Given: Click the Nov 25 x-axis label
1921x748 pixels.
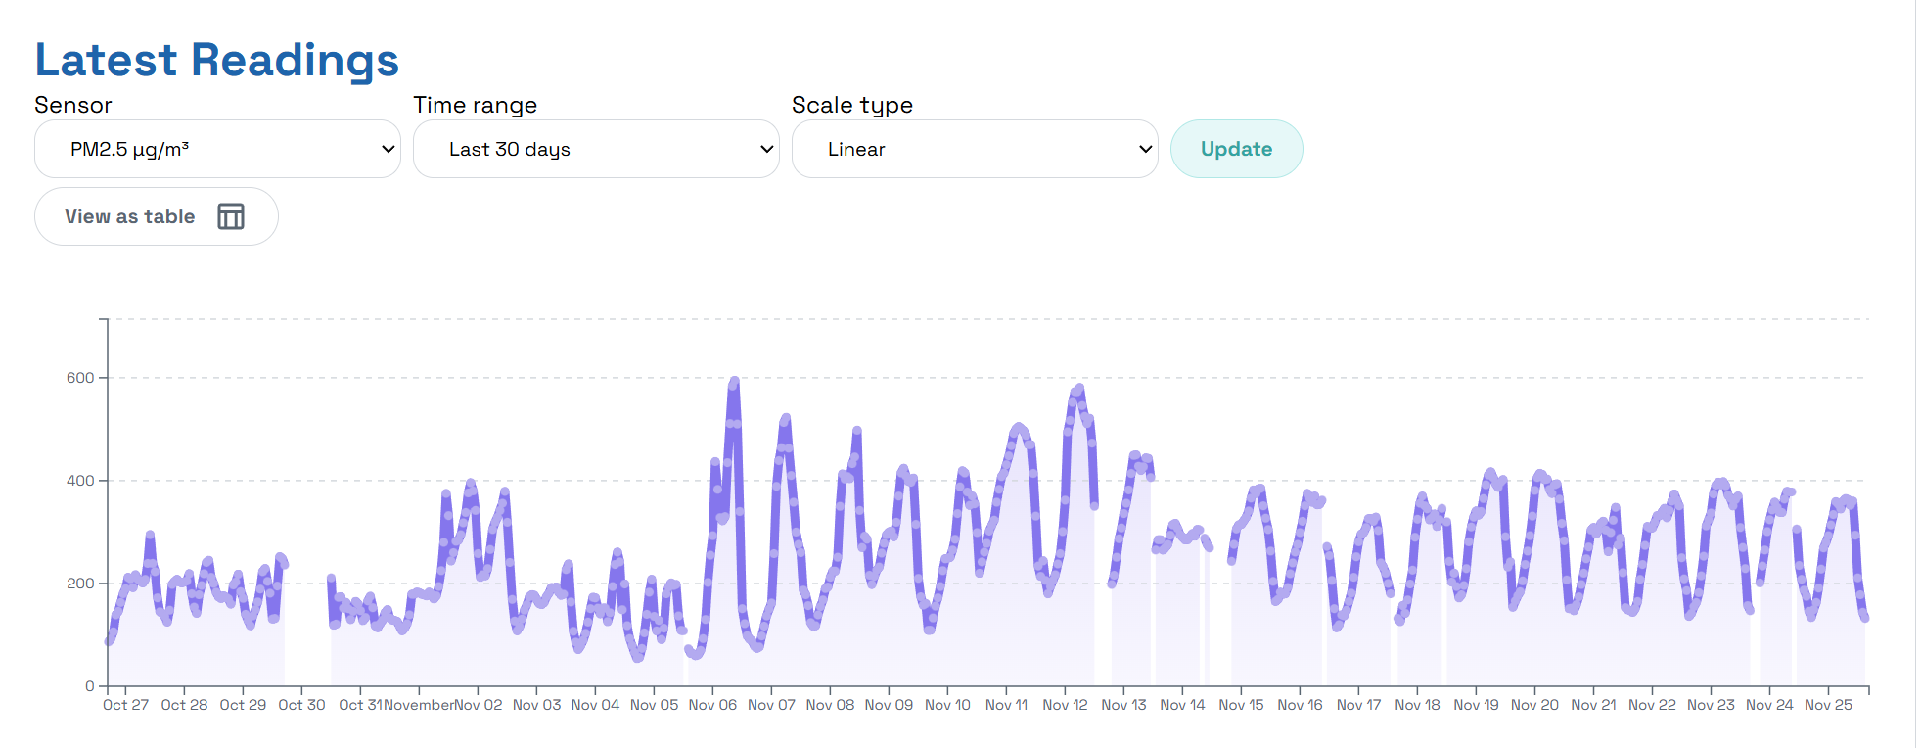Looking at the screenshot, I should coord(1828,705).
